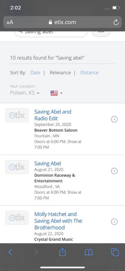Open Molly Hatchet and Saving Abel link
This screenshot has height=271, width=125.
(x=58, y=221)
